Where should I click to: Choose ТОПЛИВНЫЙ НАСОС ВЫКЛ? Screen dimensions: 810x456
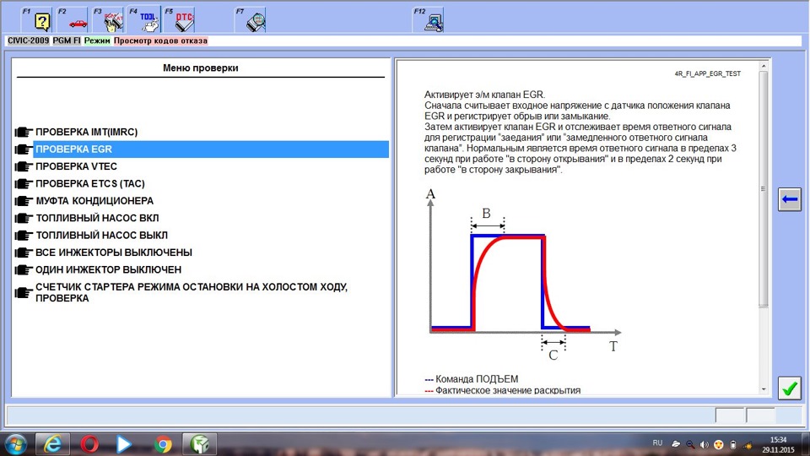click(101, 236)
